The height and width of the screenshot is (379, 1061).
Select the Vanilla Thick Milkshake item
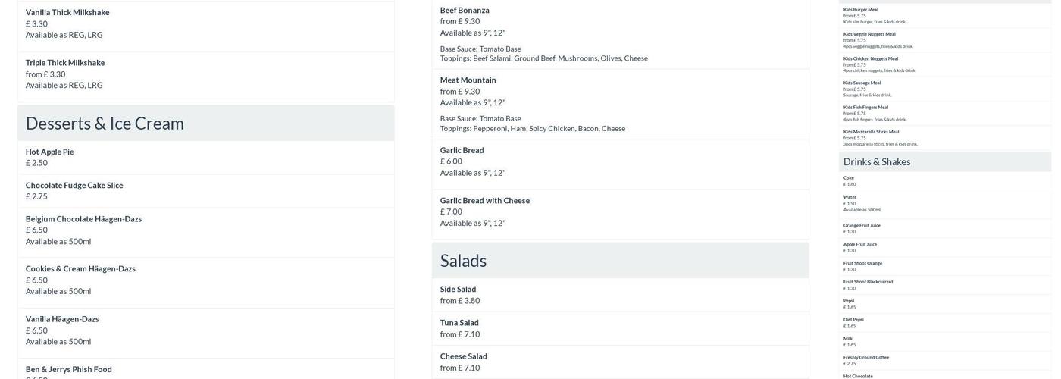click(67, 13)
